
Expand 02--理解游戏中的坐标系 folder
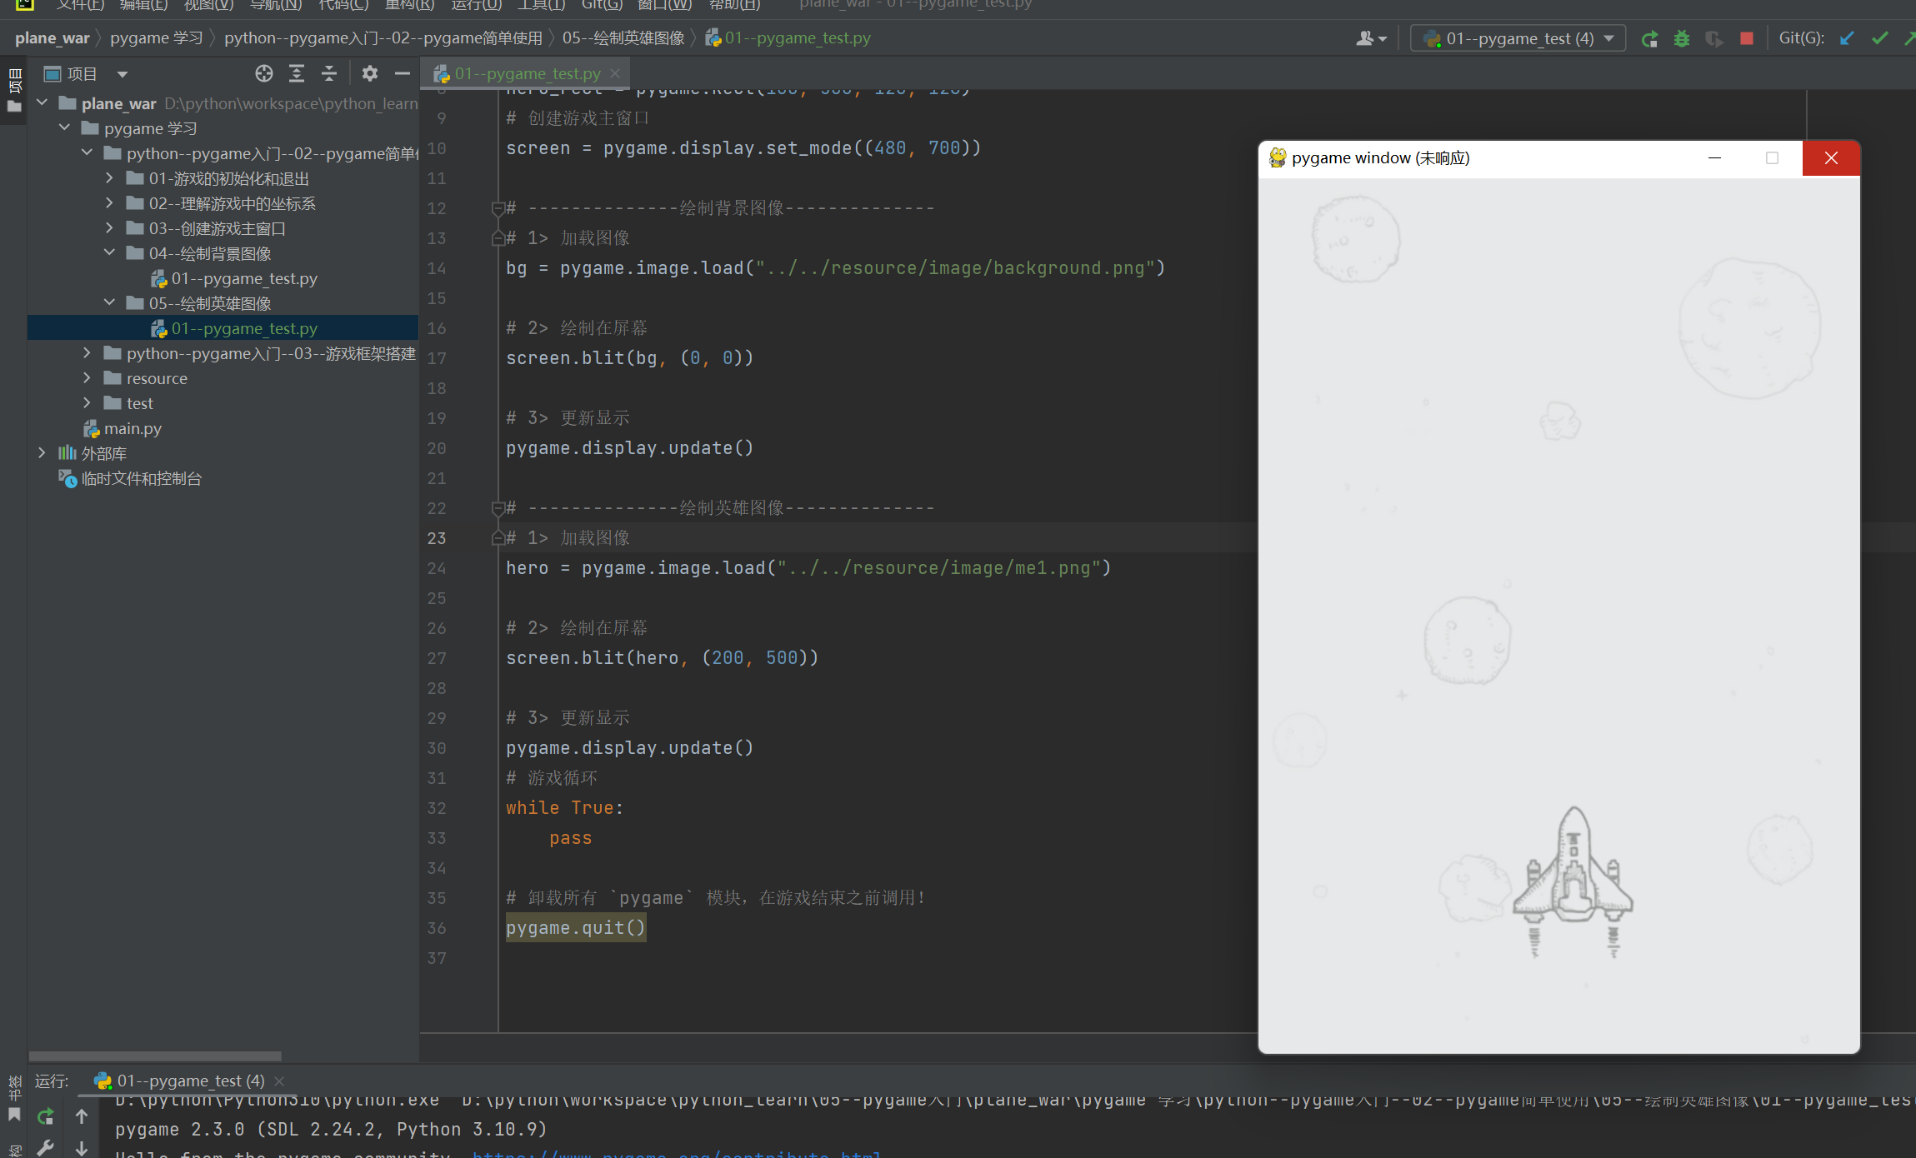109,202
